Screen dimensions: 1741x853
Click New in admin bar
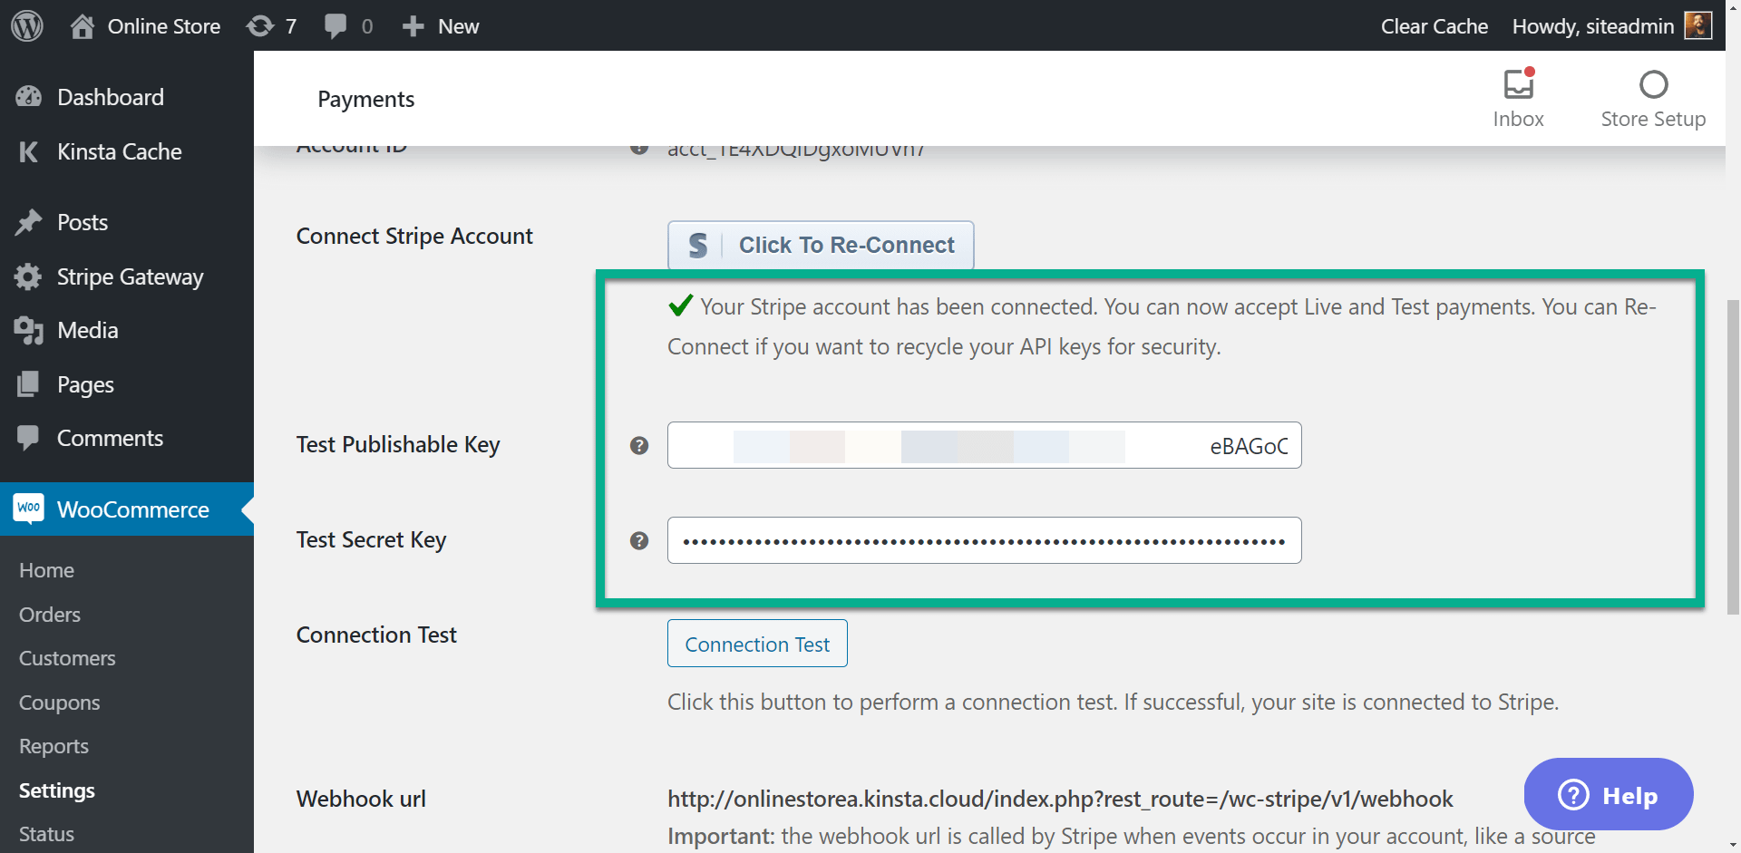459,26
